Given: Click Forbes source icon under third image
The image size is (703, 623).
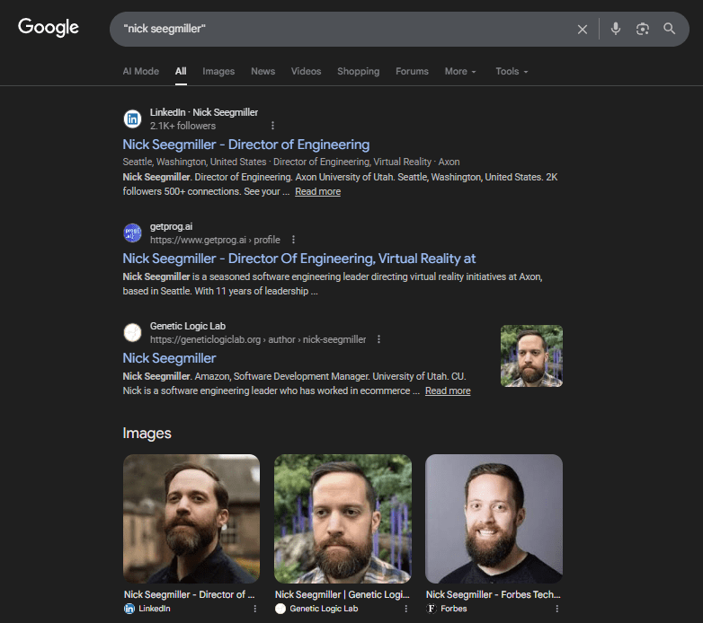Looking at the screenshot, I should point(432,609).
